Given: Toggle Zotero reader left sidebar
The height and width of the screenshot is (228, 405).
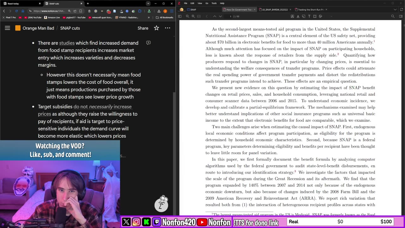Looking at the screenshot, I should (180, 16).
